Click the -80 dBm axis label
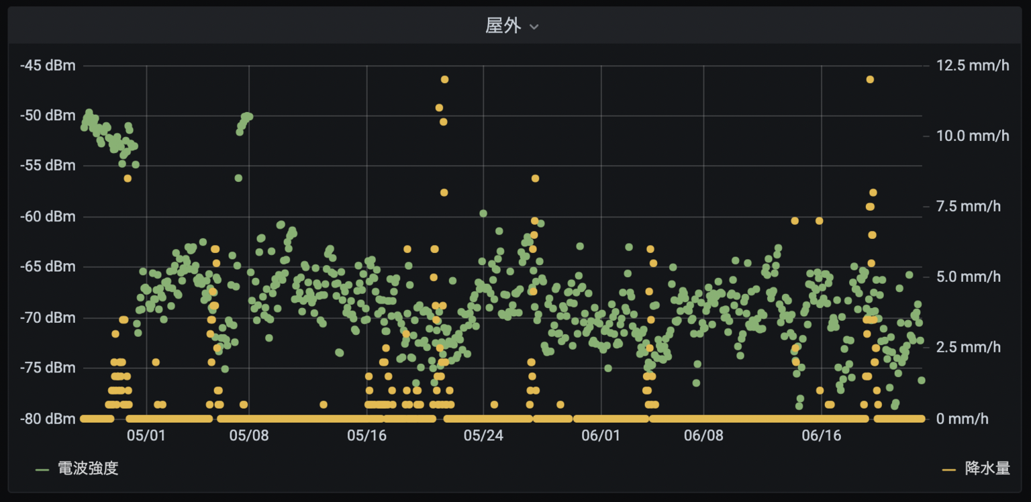This screenshot has height=502, width=1031. [x=48, y=419]
